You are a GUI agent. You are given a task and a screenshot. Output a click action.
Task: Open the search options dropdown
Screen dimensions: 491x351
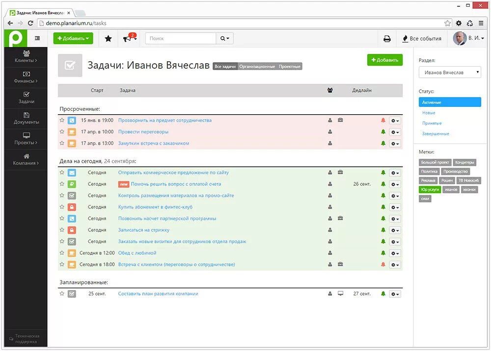point(224,38)
